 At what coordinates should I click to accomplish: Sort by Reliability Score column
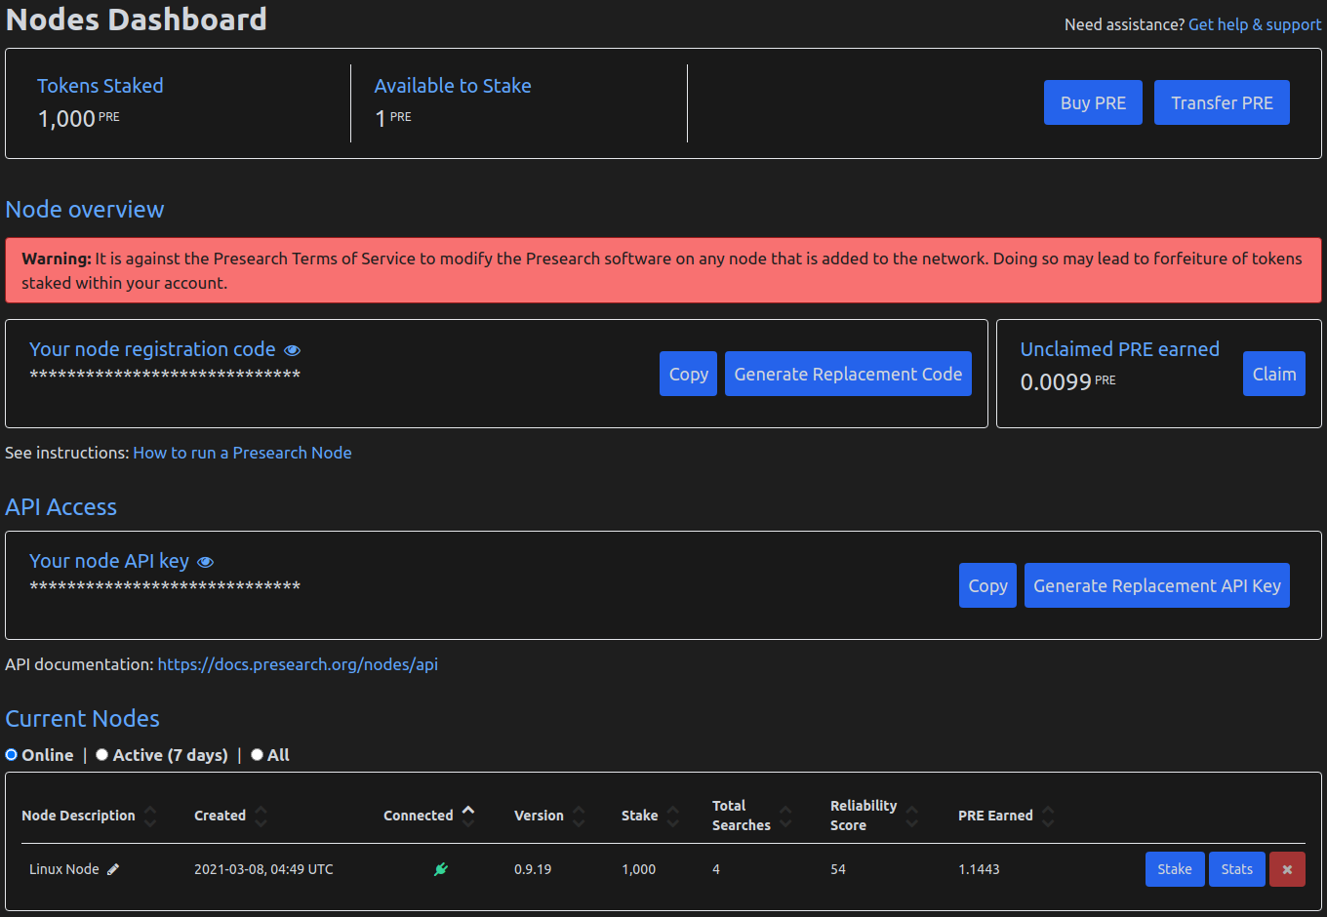(x=875, y=816)
